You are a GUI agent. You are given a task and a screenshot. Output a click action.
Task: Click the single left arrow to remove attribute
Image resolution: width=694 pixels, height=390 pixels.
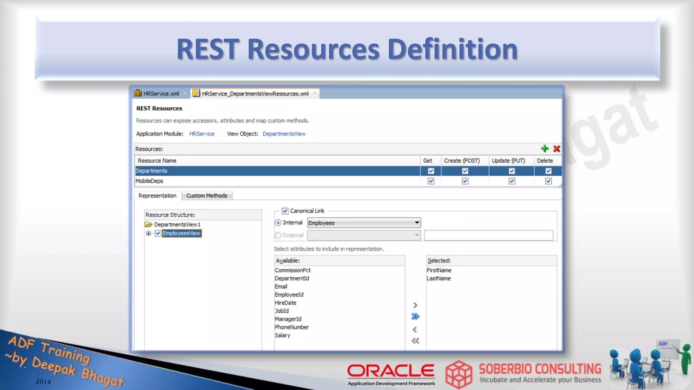pyautogui.click(x=415, y=329)
